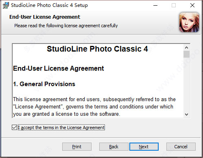Click the license scrollbar thumb
The height and width of the screenshot is (158, 203).
187,54
